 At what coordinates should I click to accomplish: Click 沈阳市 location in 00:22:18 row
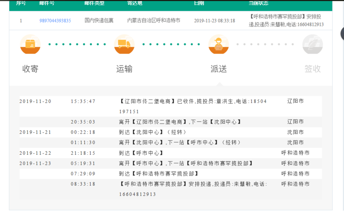tap(295, 132)
